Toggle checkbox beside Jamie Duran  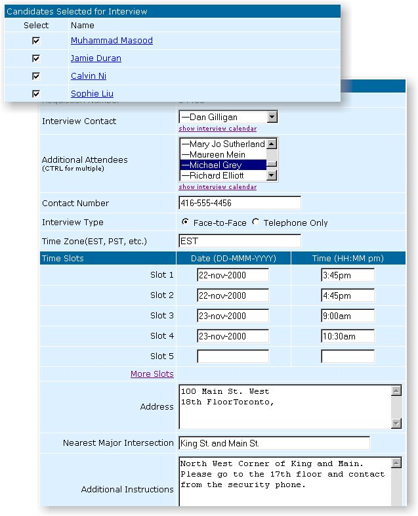pos(36,58)
